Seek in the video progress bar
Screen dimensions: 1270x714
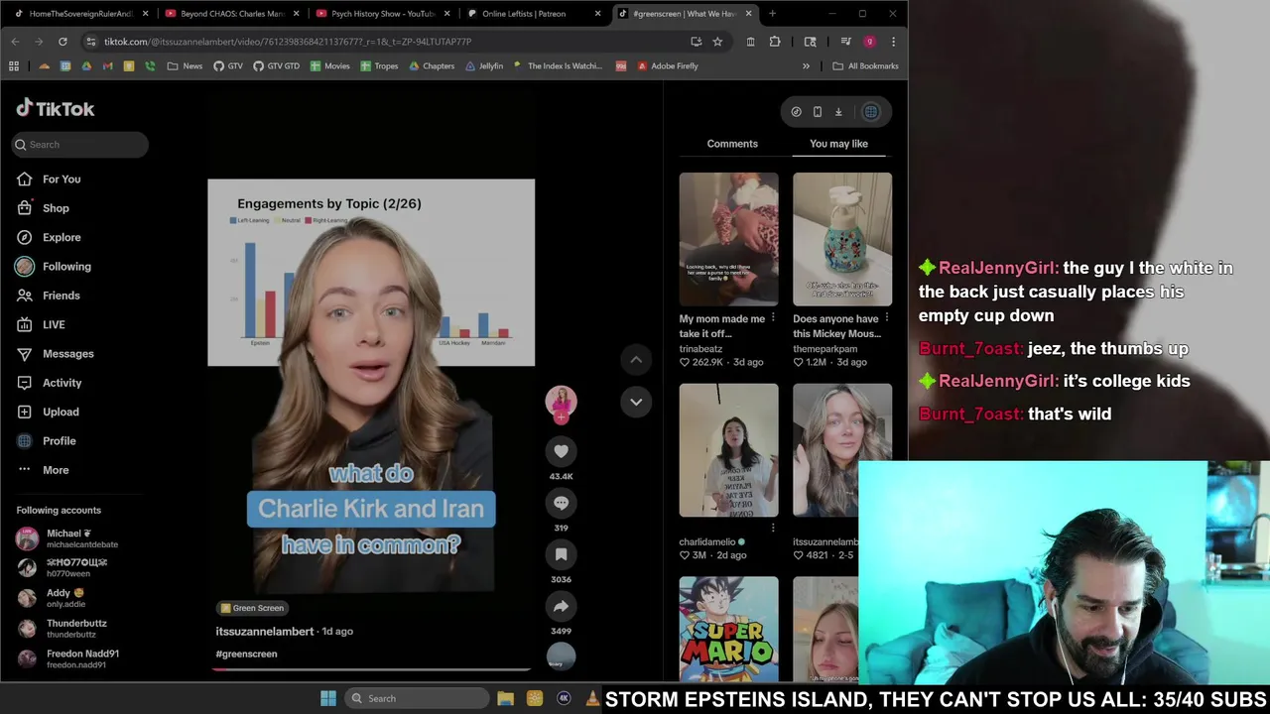tap(371, 669)
